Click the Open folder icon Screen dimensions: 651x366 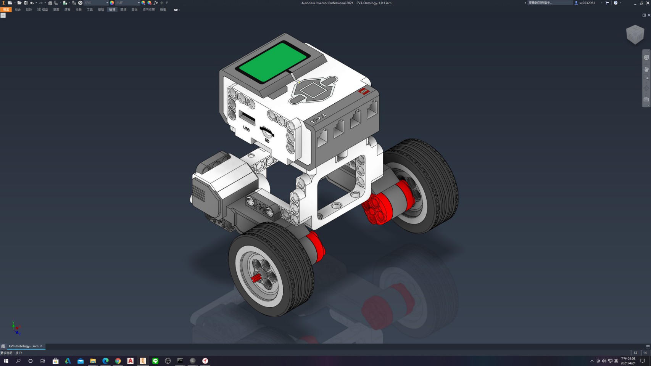coord(19,3)
